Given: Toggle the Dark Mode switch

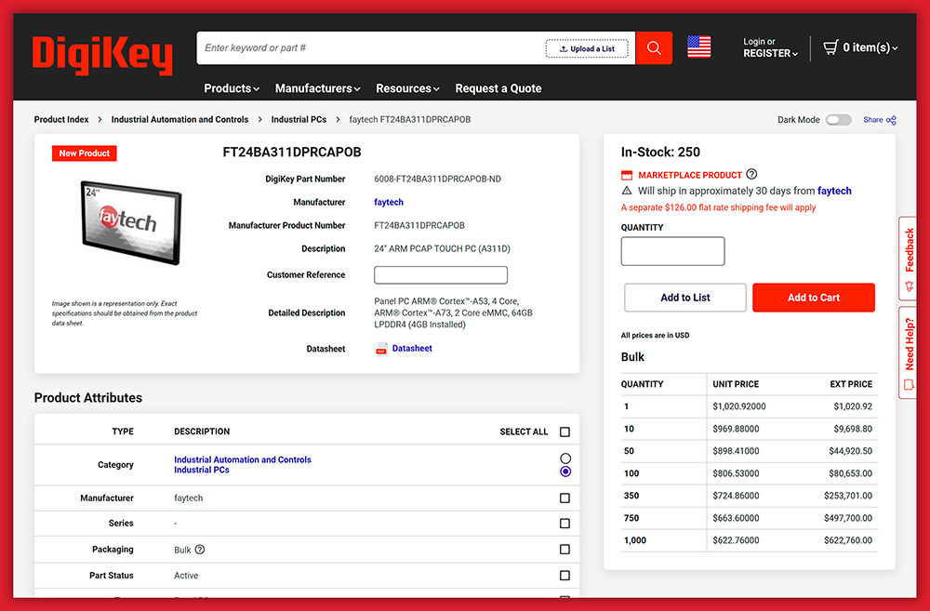Looking at the screenshot, I should [839, 120].
